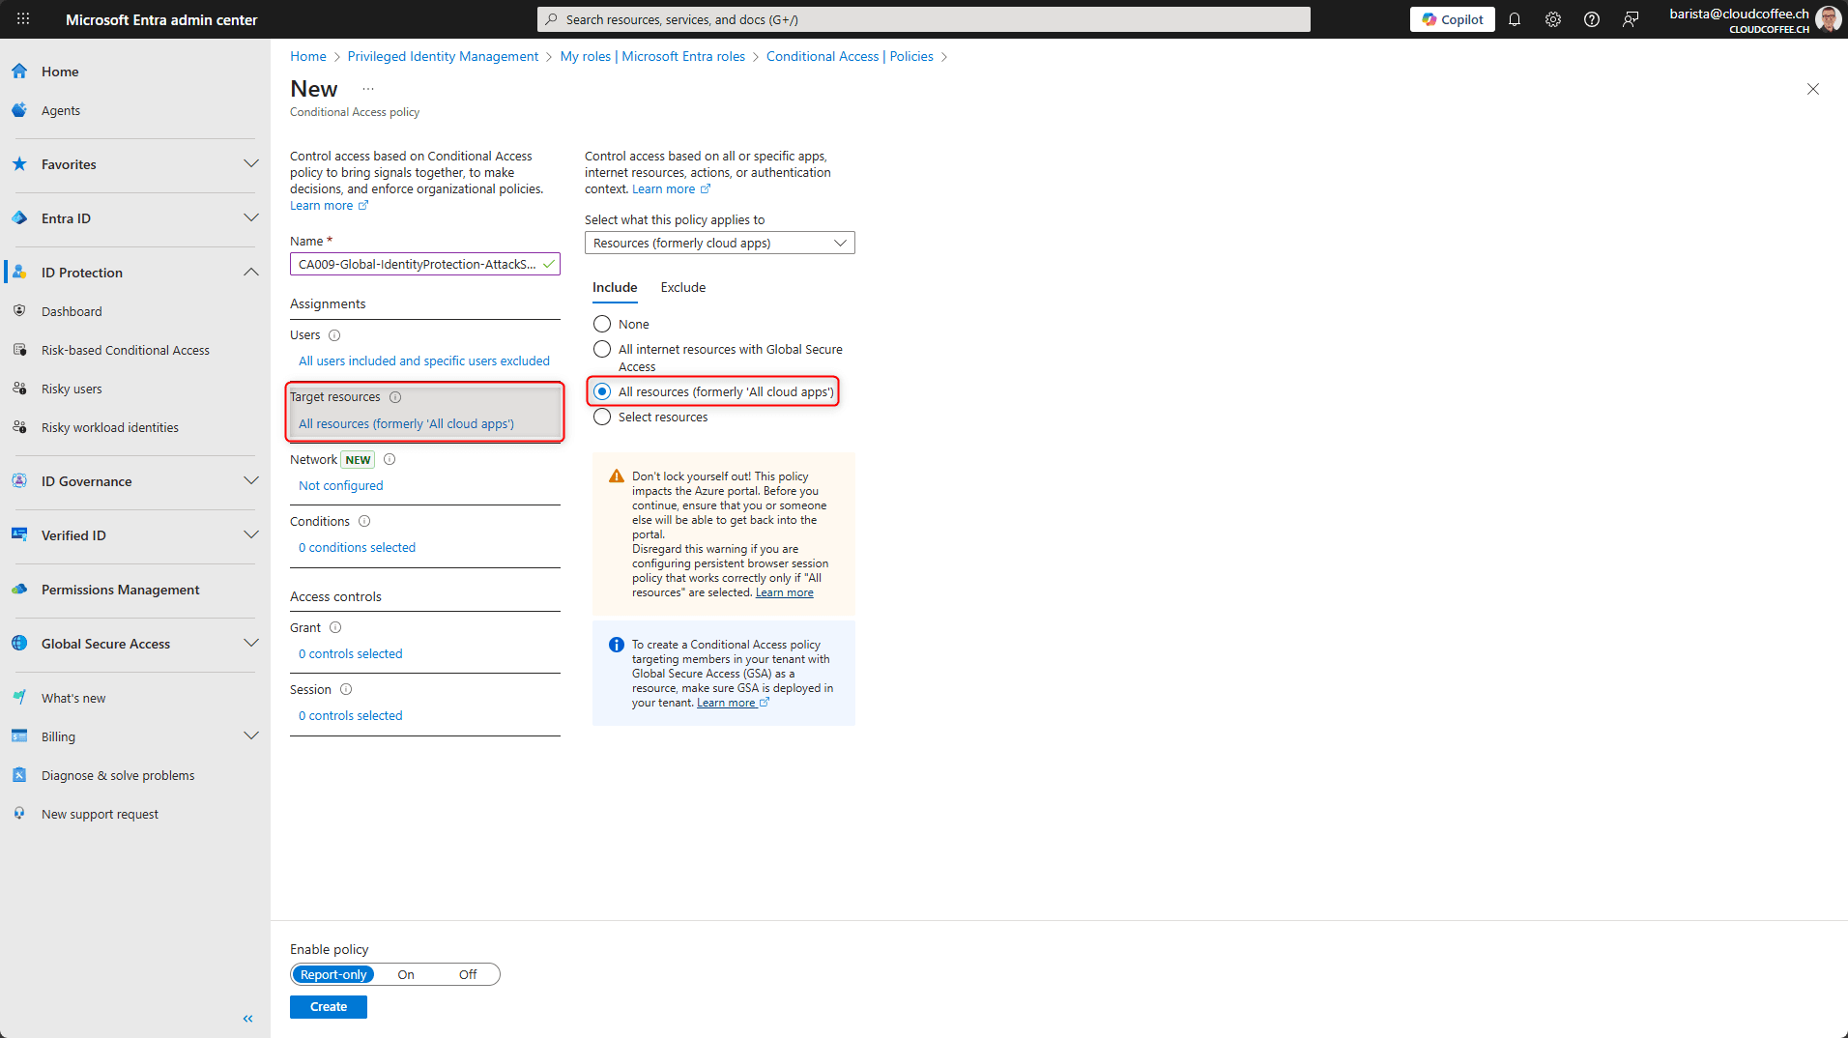Viewport: 1848px width, 1038px height.
Task: Open the Resources (formerly cloud apps) dropdown
Action: pos(719,243)
